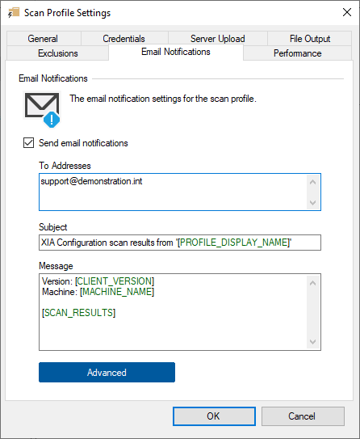The height and width of the screenshot is (439, 360).
Task: Click down arrow in Message box scrollbar
Action: pos(312,341)
